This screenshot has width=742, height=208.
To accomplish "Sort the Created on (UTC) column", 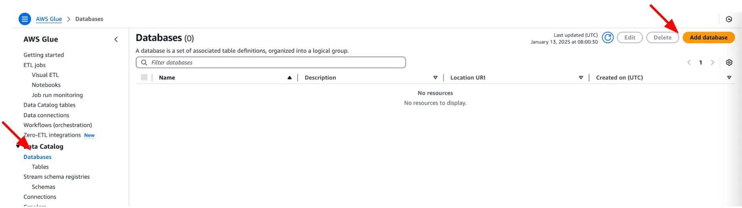I will pos(729,78).
